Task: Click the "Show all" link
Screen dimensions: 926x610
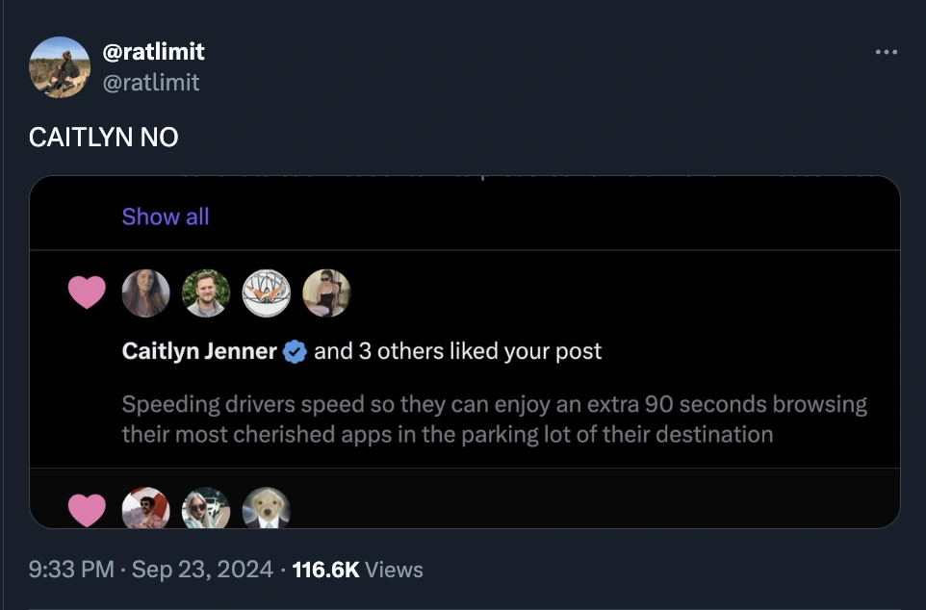Action: pos(165,216)
